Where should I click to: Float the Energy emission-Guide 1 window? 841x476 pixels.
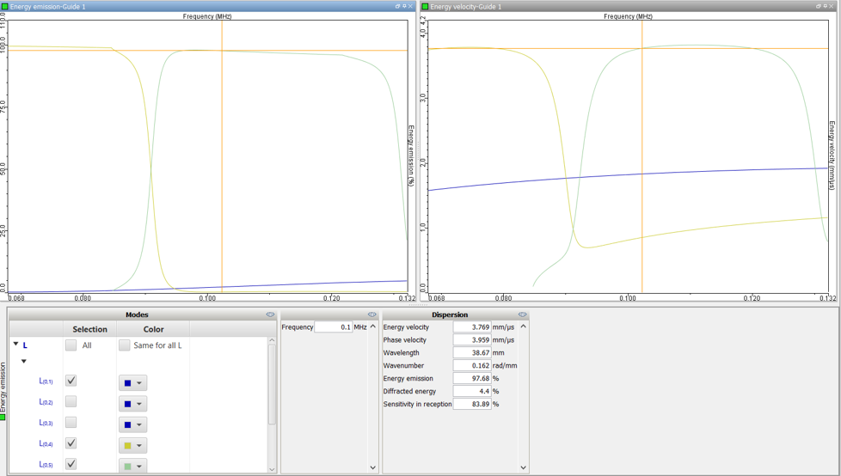point(398,6)
